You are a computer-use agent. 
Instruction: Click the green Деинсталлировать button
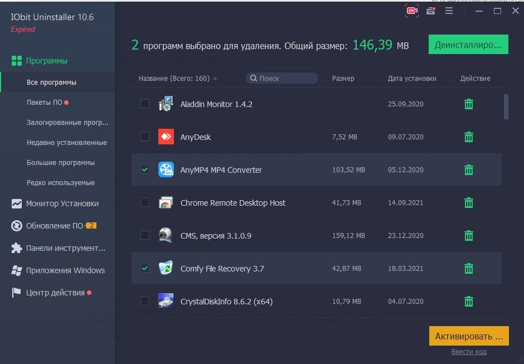[x=468, y=45]
